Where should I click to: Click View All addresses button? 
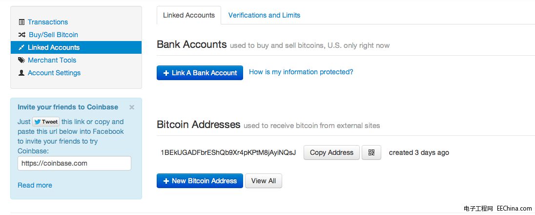click(264, 181)
